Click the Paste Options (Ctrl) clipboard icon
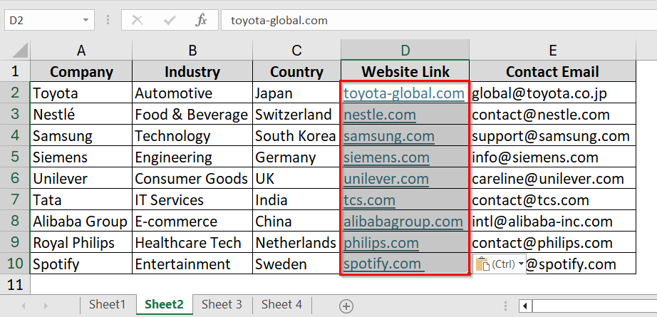Screen dimensions: 657x317 482,264
